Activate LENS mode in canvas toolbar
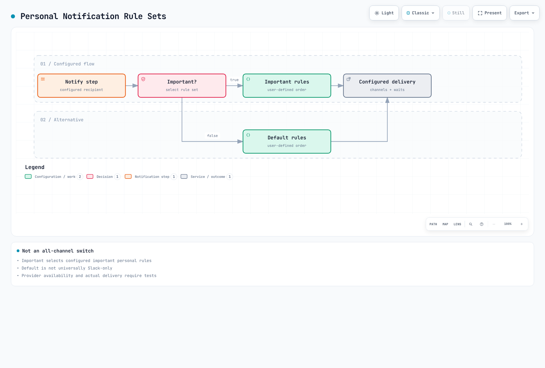This screenshot has height=368, width=545. point(457,224)
